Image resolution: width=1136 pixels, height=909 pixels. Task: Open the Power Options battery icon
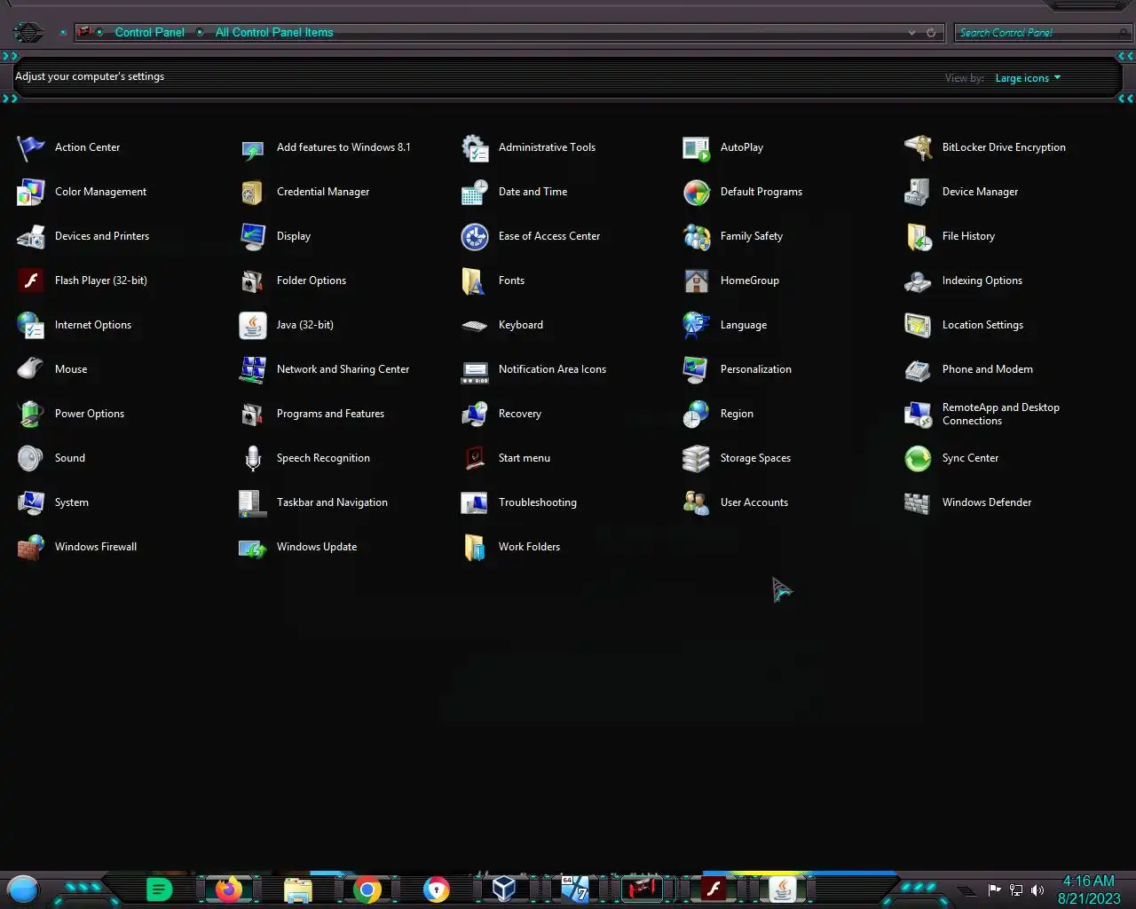click(x=31, y=414)
